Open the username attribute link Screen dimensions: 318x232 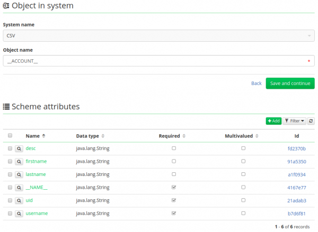[37, 214]
